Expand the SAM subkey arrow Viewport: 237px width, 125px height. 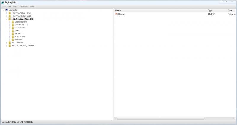(10, 31)
